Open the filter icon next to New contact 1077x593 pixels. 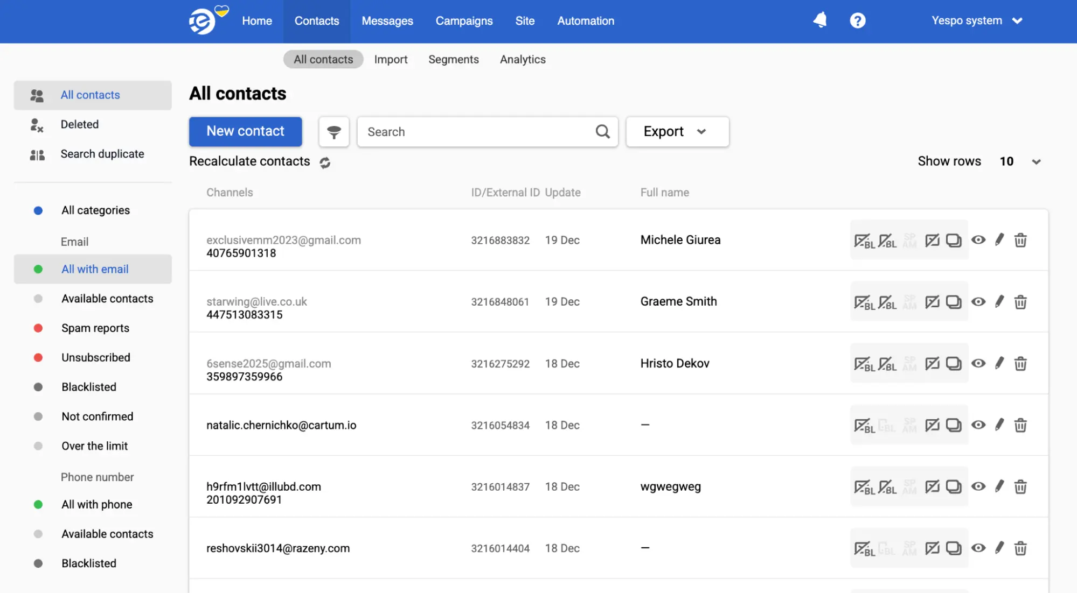333,131
